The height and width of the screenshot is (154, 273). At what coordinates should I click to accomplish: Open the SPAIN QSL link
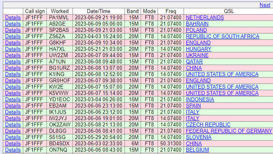[193, 106]
